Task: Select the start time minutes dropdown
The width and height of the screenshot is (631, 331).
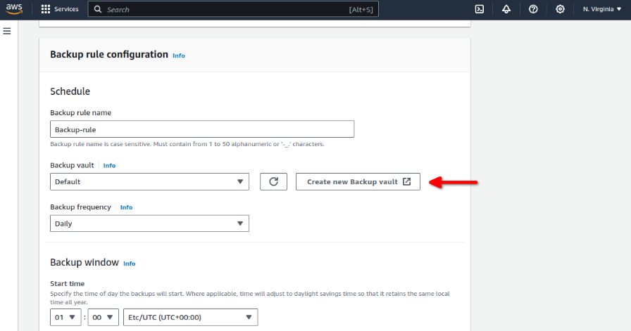Action: tap(104, 318)
